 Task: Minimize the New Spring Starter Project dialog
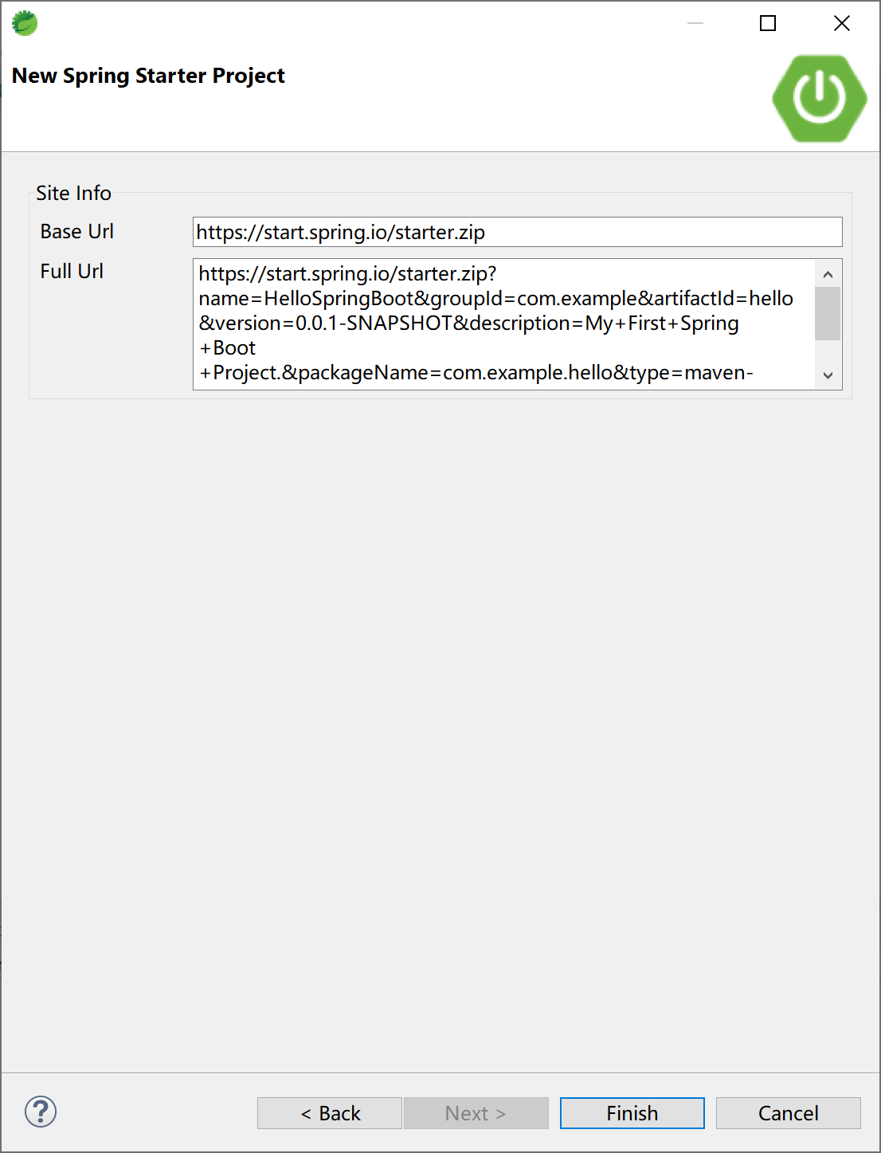coord(695,23)
